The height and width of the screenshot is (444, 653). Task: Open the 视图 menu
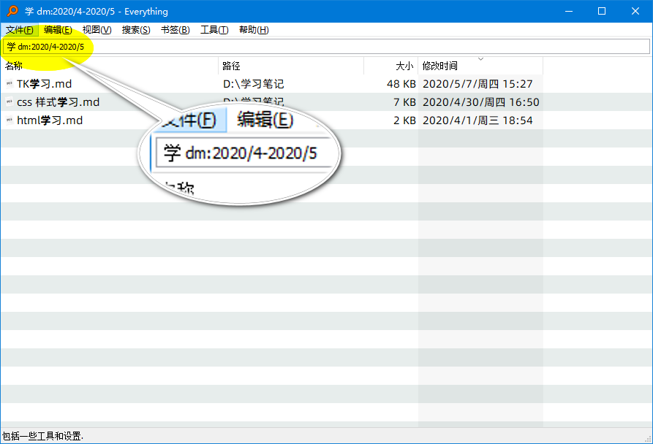tap(96, 30)
